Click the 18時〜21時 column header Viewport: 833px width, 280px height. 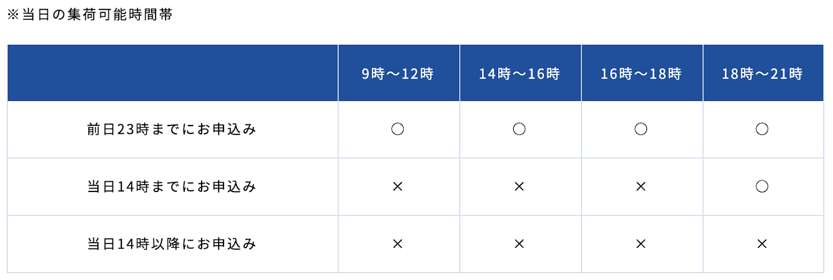(763, 74)
